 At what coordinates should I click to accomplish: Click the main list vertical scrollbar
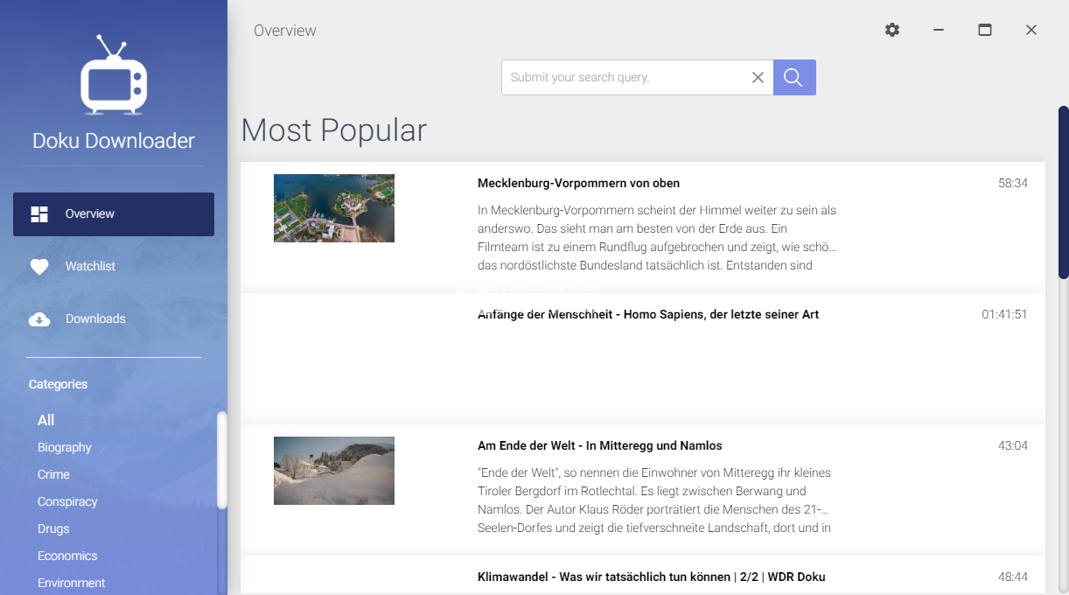pos(1063,192)
